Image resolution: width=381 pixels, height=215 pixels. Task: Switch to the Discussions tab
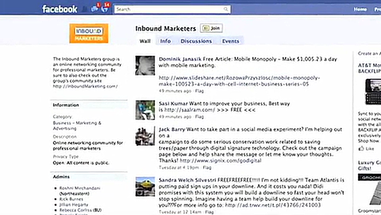pos(196,41)
